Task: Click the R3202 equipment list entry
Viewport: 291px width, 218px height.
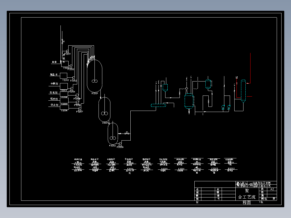Action: 231,169
